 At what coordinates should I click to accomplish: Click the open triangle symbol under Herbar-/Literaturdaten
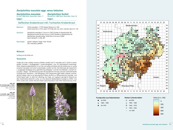(126, 103)
